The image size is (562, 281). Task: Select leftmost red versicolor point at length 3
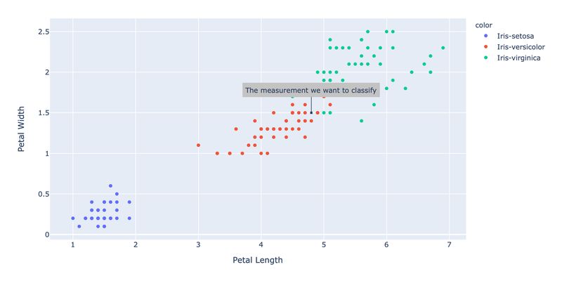(x=198, y=145)
